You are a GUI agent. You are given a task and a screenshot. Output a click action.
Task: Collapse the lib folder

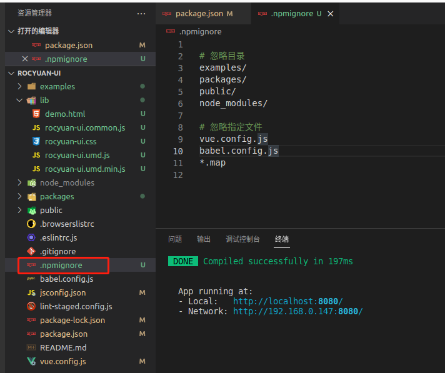[21, 100]
